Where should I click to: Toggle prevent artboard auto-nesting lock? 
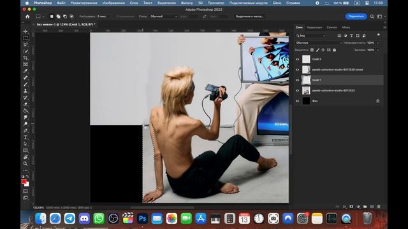pos(329,50)
